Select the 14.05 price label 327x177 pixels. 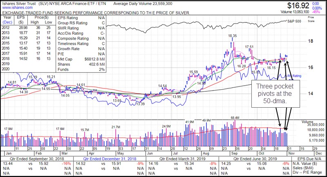(x=65, y=95)
